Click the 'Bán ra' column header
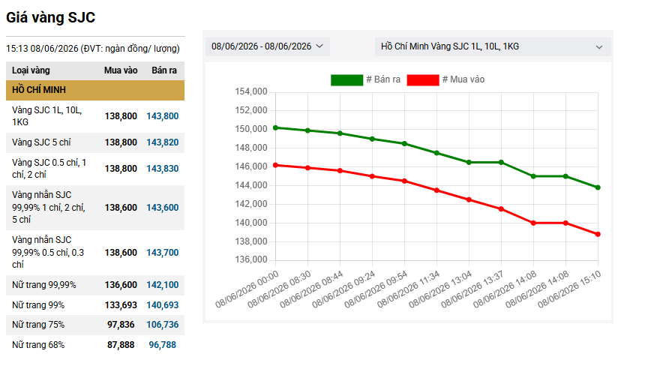Screen dimensions: 645x372 (164, 70)
